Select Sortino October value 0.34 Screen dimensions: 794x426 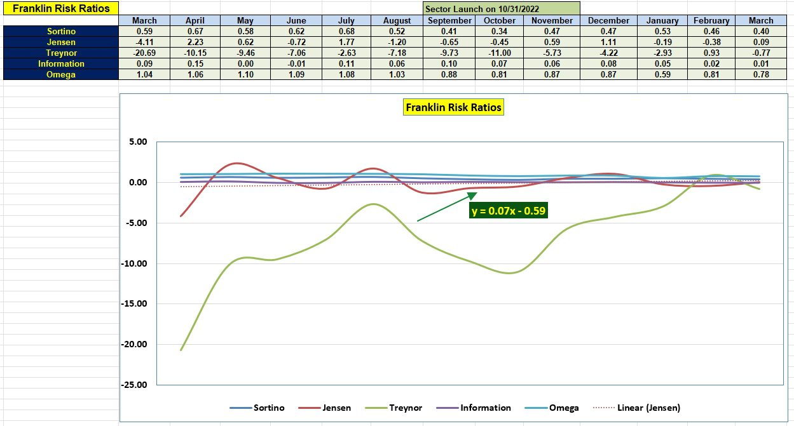500,31
